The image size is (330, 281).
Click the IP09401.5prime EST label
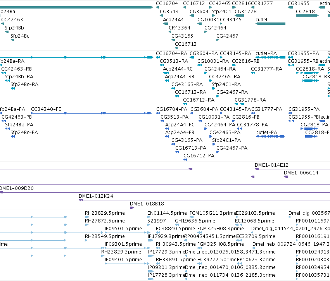pyautogui.click(x=123, y=260)
